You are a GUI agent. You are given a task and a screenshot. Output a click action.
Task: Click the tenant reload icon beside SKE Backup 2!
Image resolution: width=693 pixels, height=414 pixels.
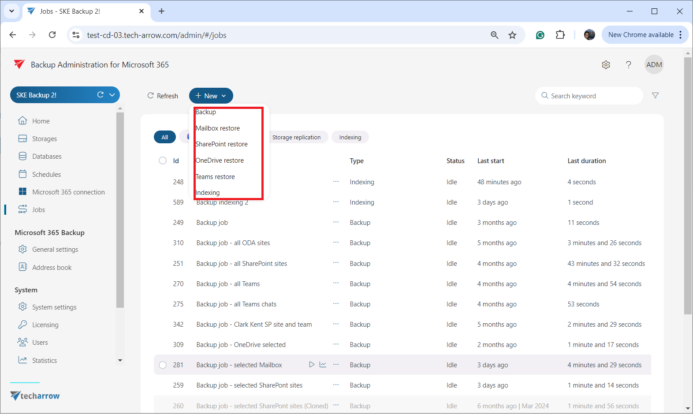click(x=101, y=95)
